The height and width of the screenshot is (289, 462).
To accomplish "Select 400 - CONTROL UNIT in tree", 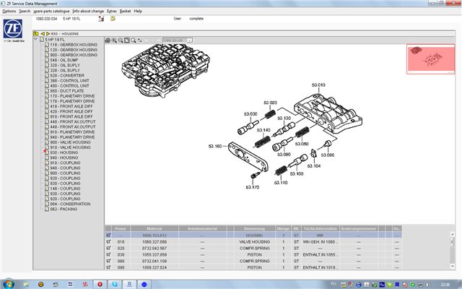I will tap(69, 86).
